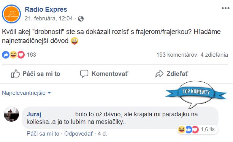Click Odpovedať under Juraj's comment
The width and height of the screenshot is (233, 142).
point(78,134)
